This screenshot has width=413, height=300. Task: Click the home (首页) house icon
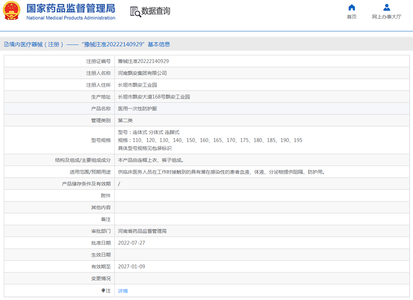[x=351, y=8]
